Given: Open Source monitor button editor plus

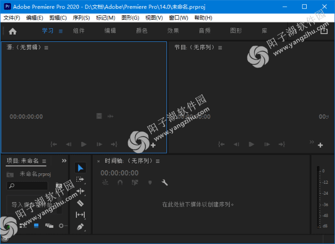Looking at the screenshot, I should [x=153, y=145].
